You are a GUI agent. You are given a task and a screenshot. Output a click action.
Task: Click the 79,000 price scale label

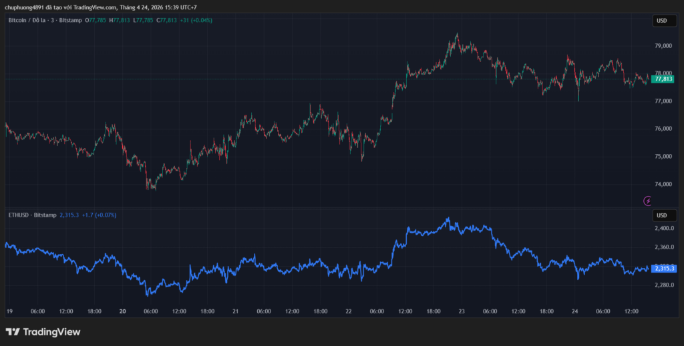coord(663,46)
